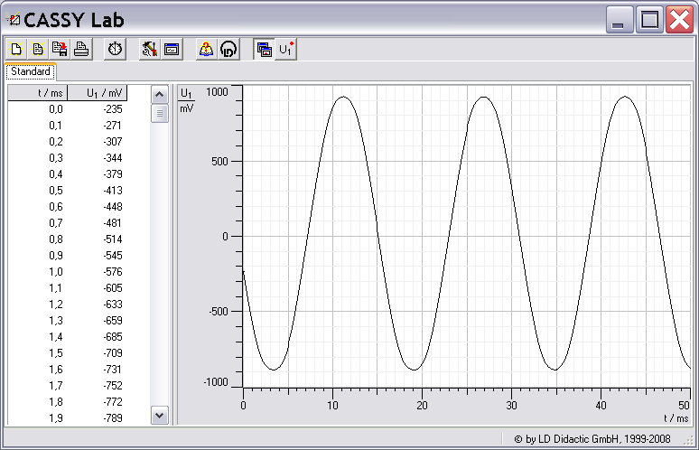This screenshot has width=699, height=450.
Task: Open a saved measurement file icon
Action: click(x=38, y=49)
